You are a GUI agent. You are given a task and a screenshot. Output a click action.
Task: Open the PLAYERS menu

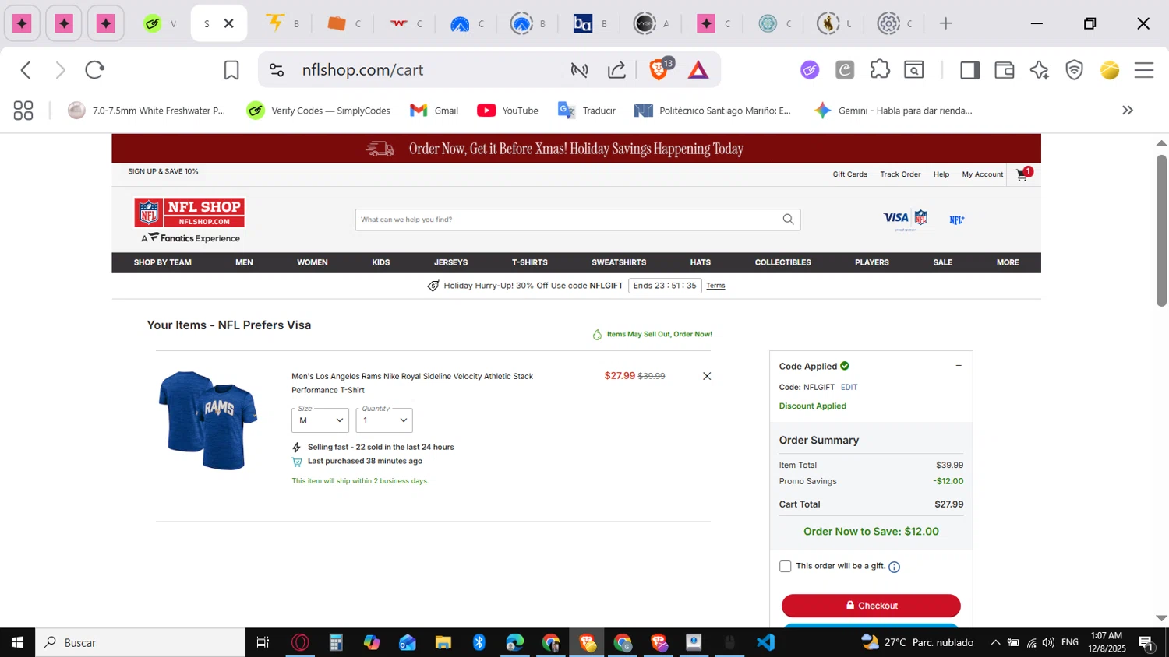[x=872, y=262]
